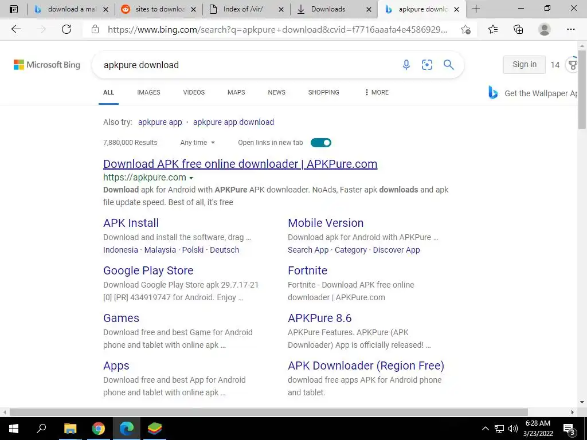Click the vertical scrollbar thumb

tap(582, 89)
